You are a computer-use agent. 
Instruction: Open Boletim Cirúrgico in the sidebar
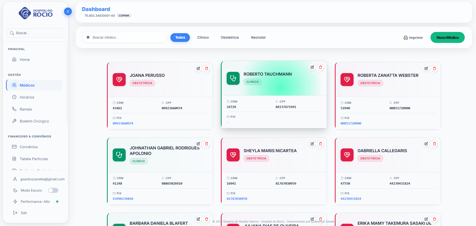click(34, 121)
